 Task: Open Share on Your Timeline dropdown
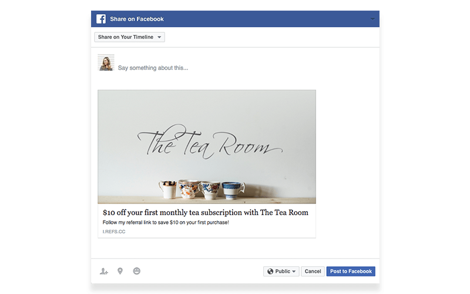pyautogui.click(x=129, y=37)
